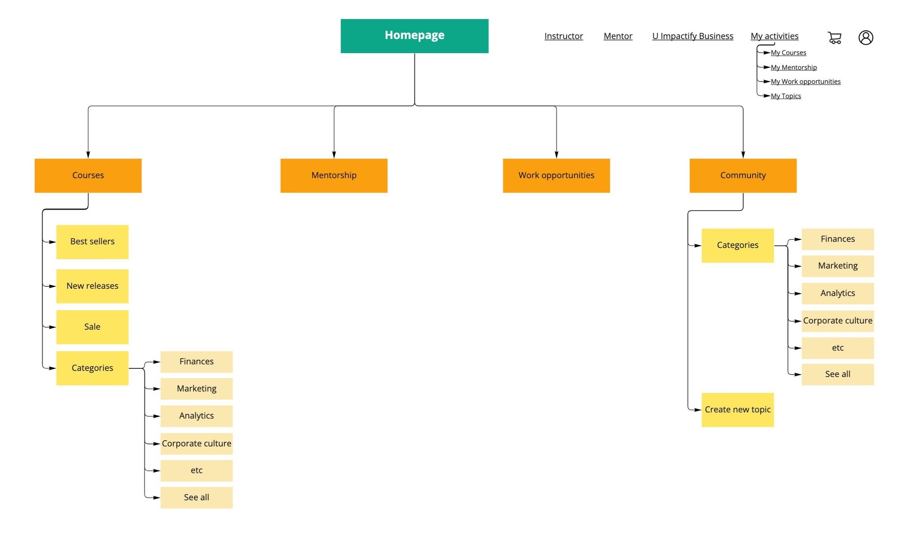This screenshot has width=909, height=539.
Task: Expand Categories under Courses
Action: [92, 368]
